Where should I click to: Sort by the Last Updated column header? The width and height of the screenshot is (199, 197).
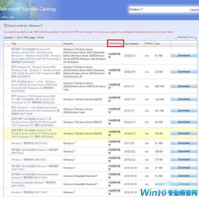tap(132, 43)
